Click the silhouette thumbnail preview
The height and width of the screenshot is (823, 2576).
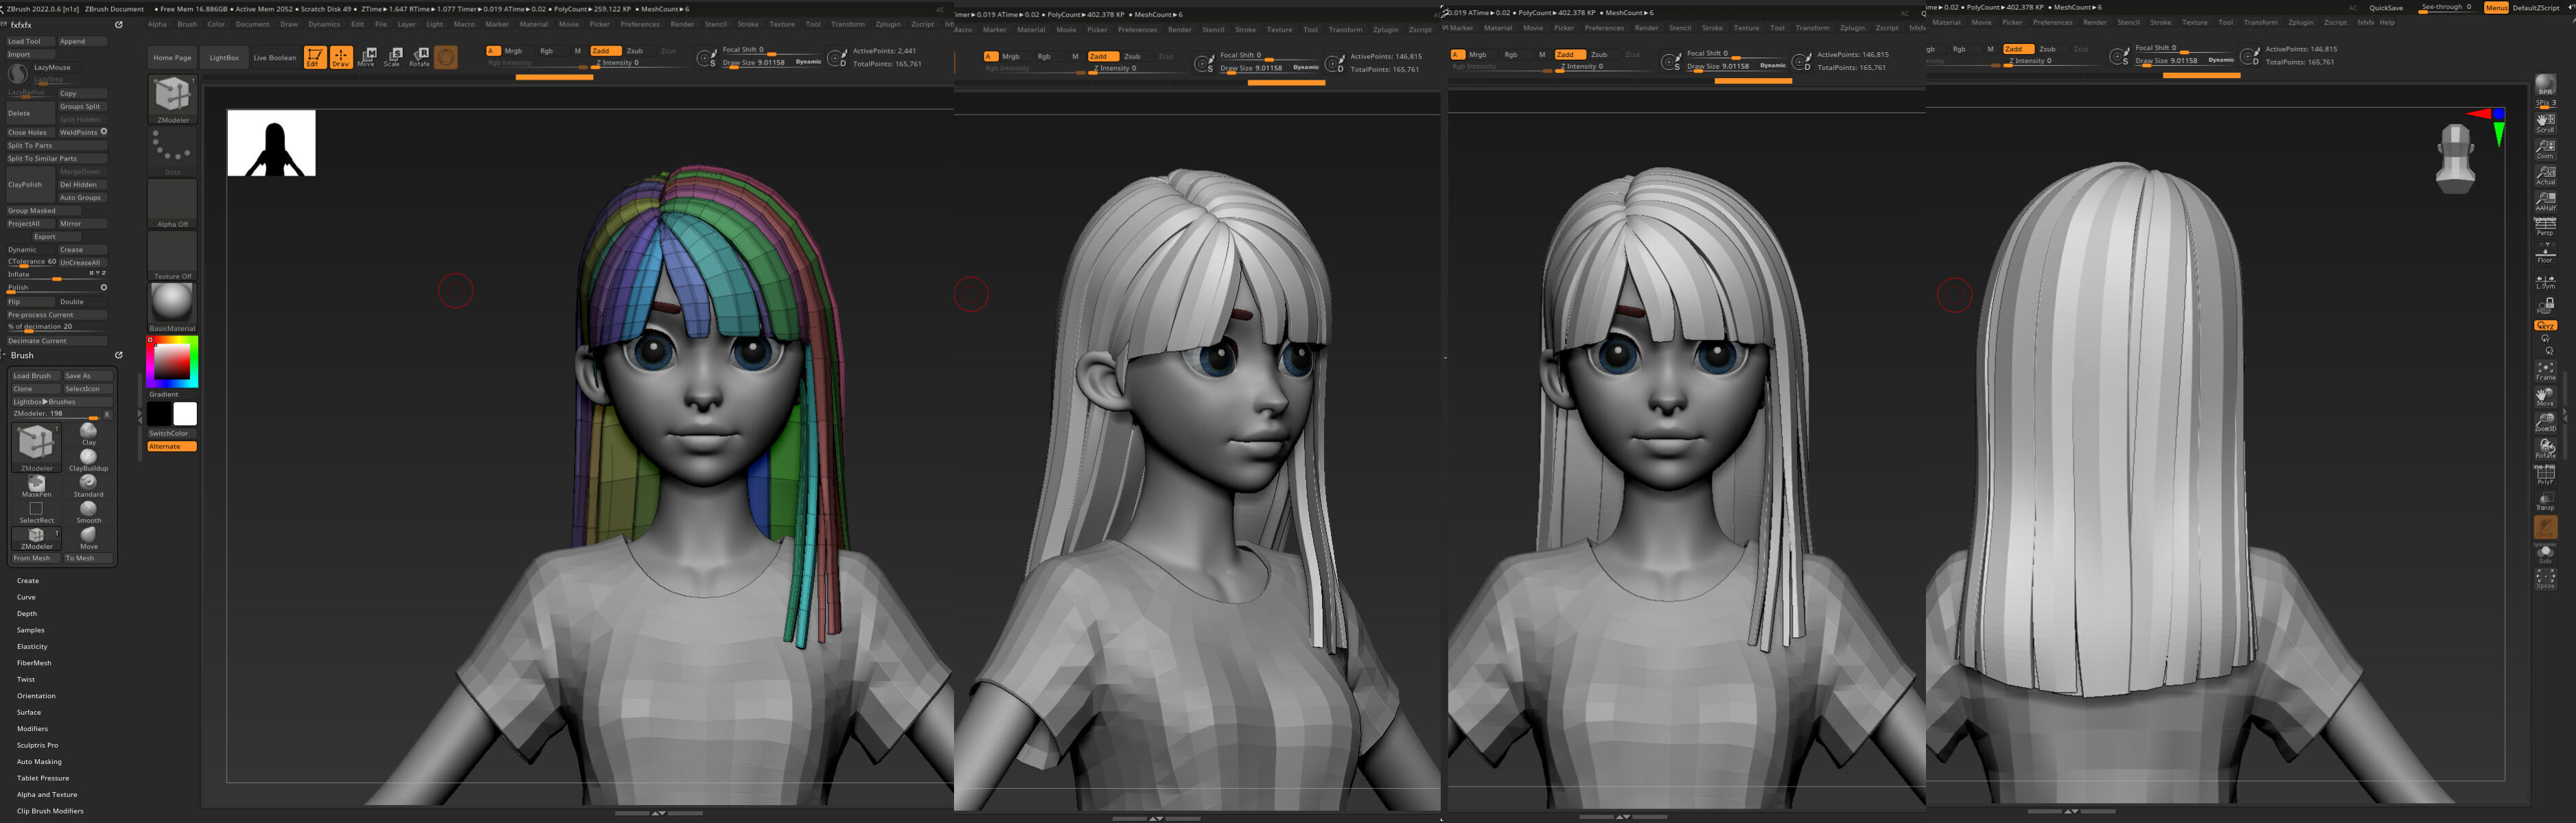(x=271, y=143)
